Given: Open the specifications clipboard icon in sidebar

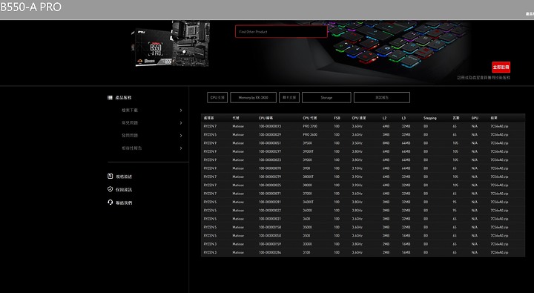Looking at the screenshot, I should tap(110, 176).
